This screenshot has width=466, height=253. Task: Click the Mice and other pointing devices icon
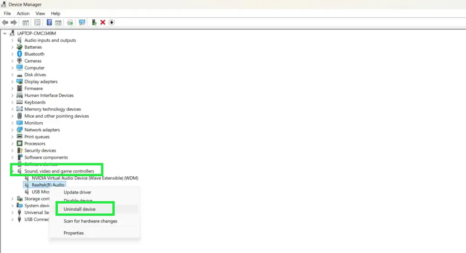click(19, 116)
